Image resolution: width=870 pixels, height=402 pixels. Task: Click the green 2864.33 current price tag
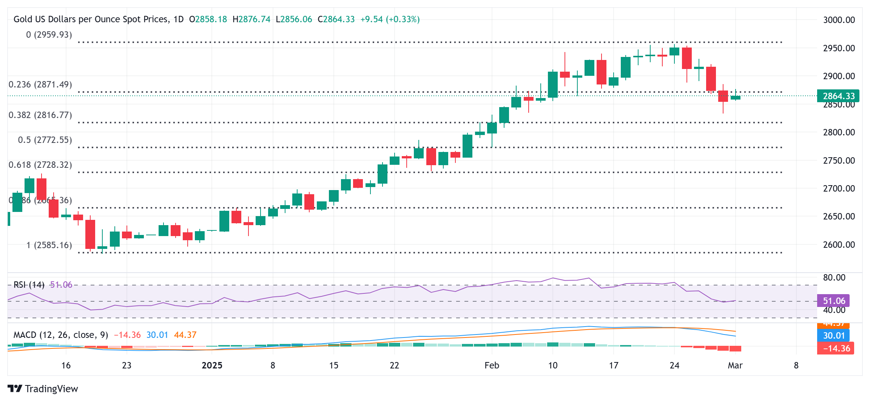(x=838, y=96)
